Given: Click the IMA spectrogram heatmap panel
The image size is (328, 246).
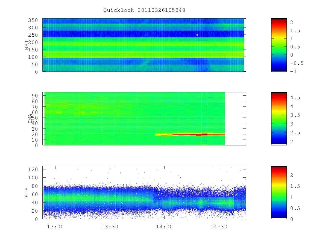Looking at the screenshot, I should 144,119.
